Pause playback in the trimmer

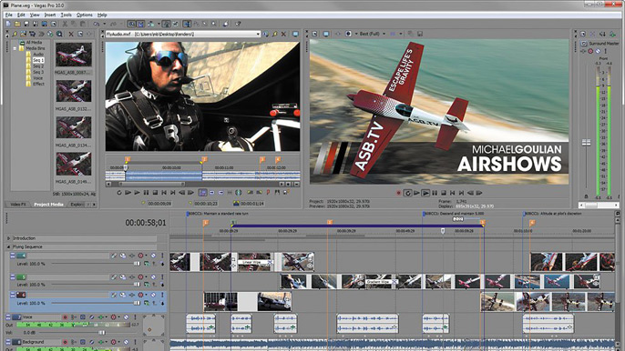[146, 193]
